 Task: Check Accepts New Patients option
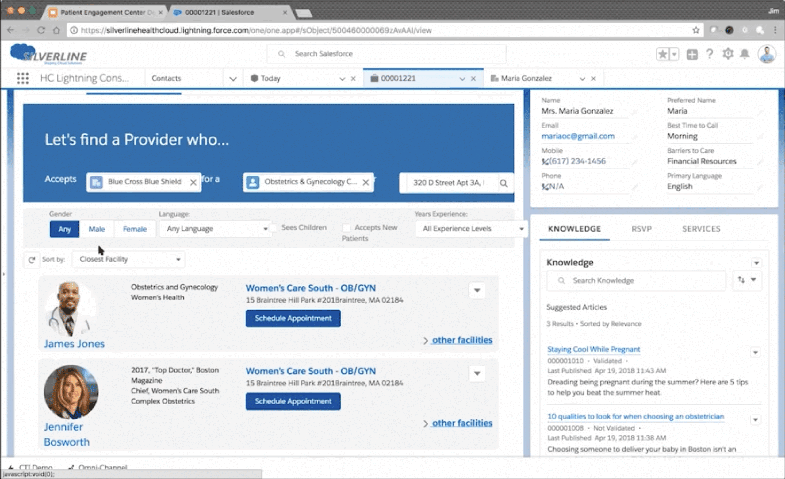346,228
